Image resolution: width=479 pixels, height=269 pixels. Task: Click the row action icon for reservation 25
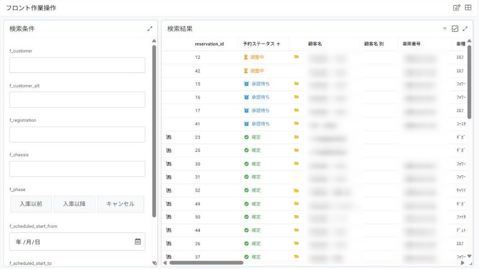pos(169,150)
